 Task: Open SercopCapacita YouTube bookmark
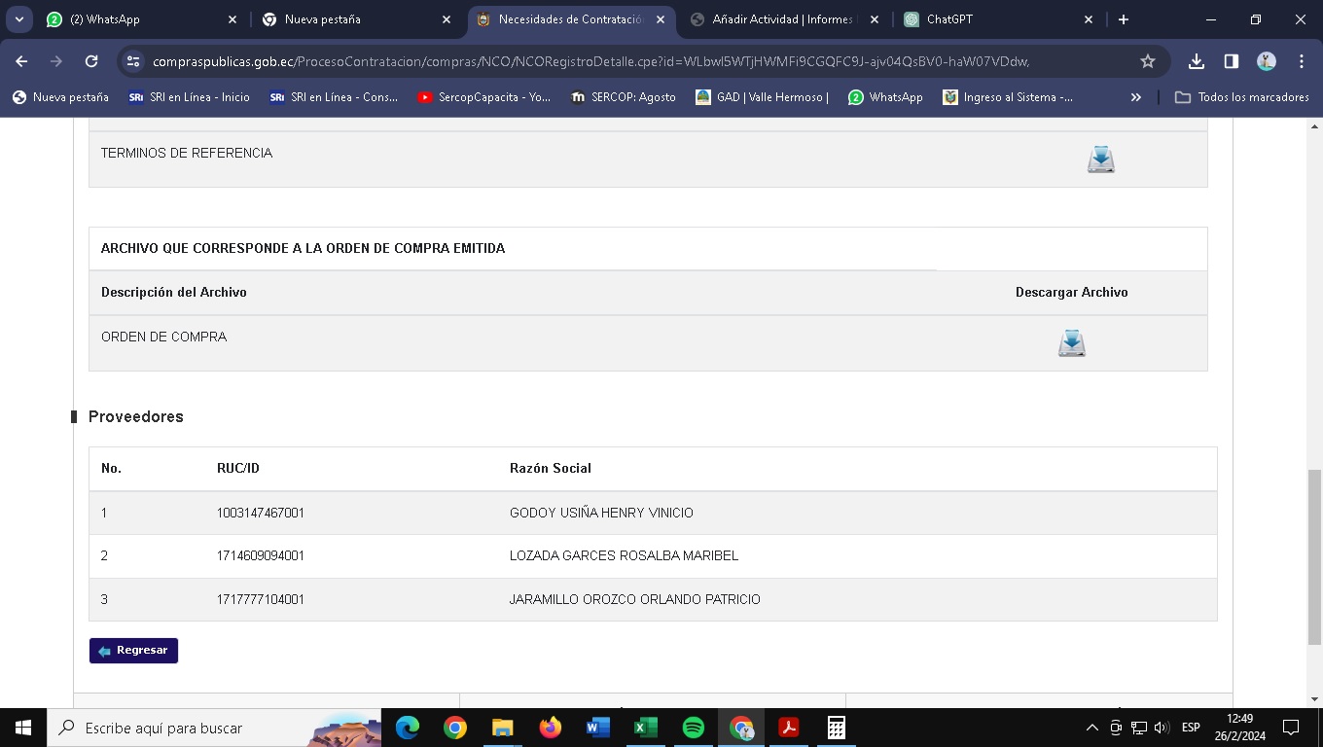[483, 97]
